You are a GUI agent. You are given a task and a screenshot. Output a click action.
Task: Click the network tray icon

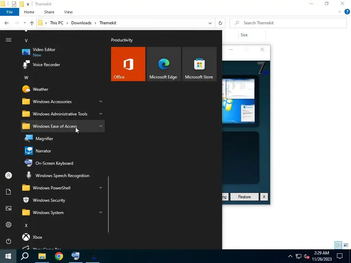coord(299,256)
